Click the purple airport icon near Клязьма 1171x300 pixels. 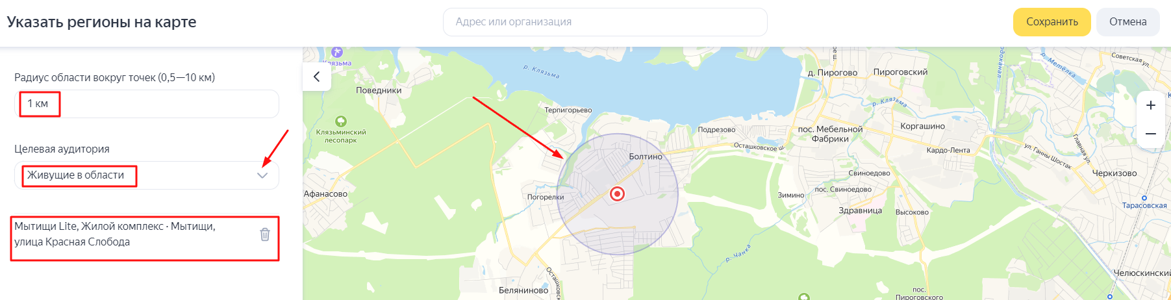click(x=336, y=52)
